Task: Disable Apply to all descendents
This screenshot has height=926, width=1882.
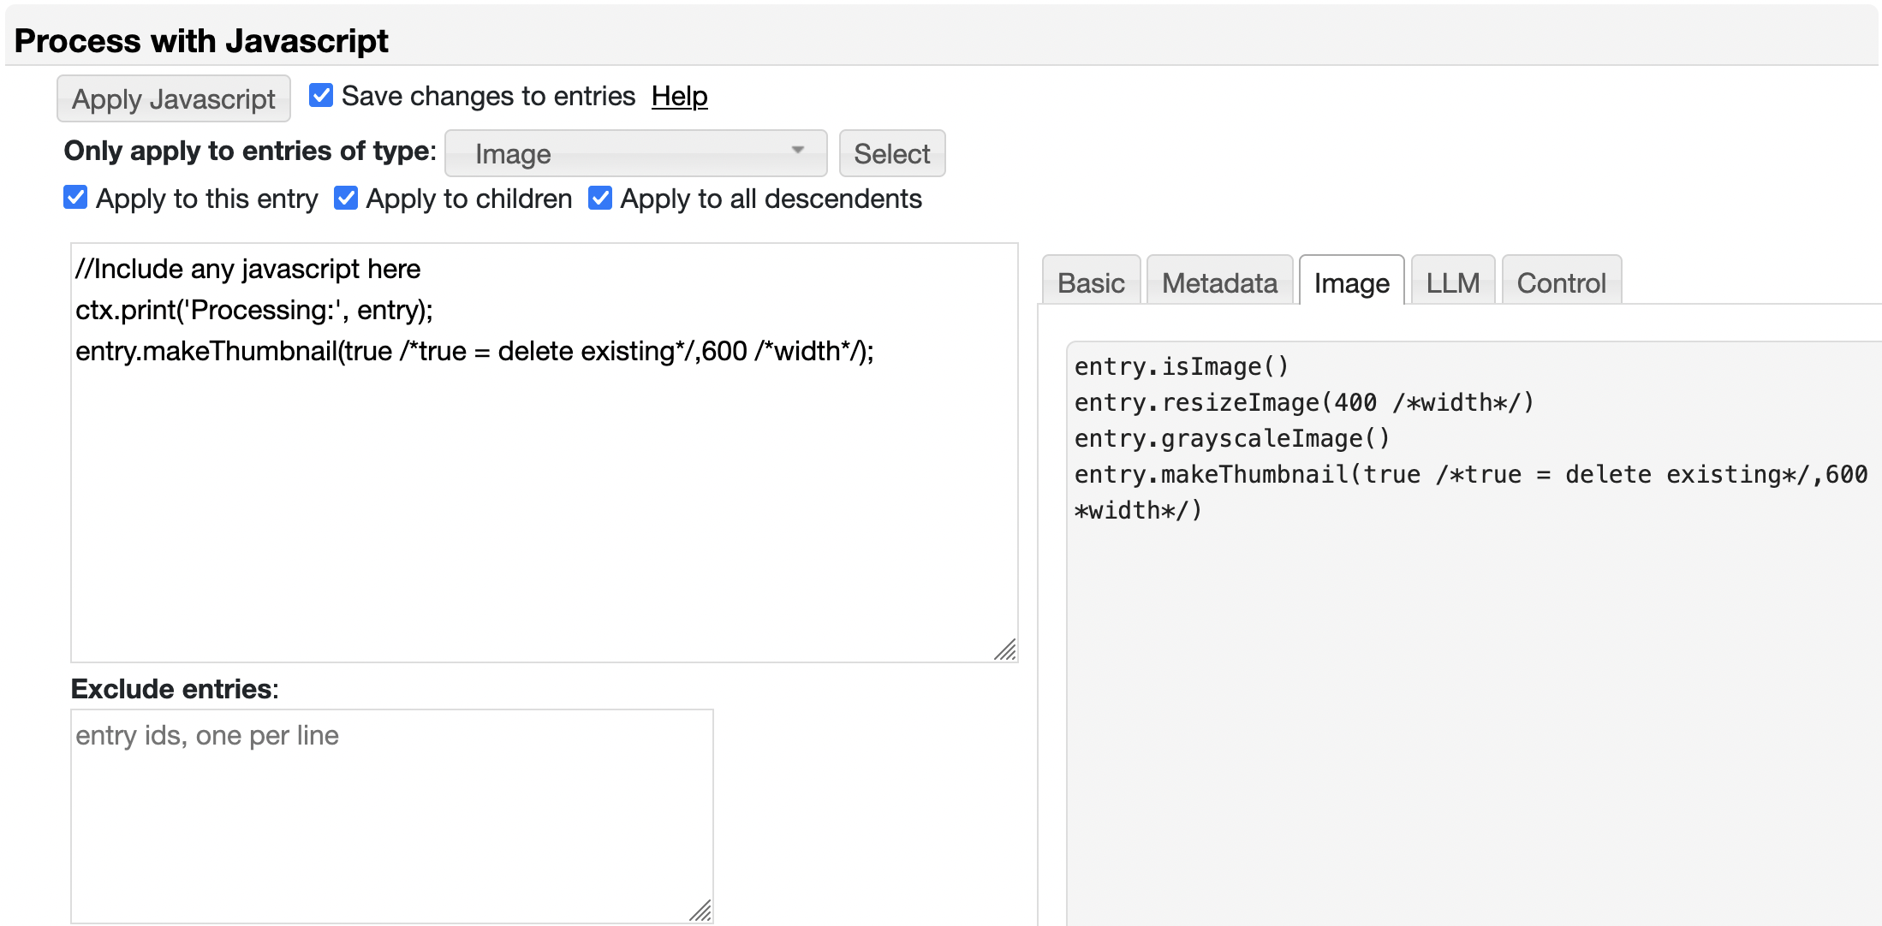Action: 600,198
